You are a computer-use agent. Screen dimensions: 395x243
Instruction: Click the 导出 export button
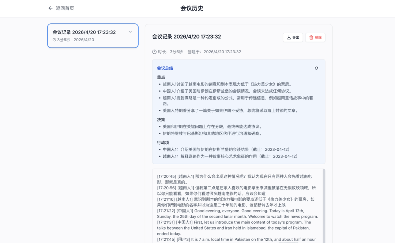(x=293, y=38)
